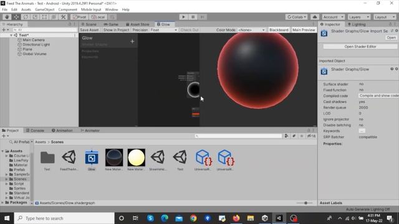
Task: Toggle lock on Inspector panel
Action: pyautogui.click(x=390, y=24)
